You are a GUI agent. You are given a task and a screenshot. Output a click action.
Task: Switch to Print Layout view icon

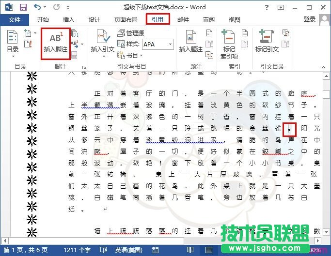(209, 250)
